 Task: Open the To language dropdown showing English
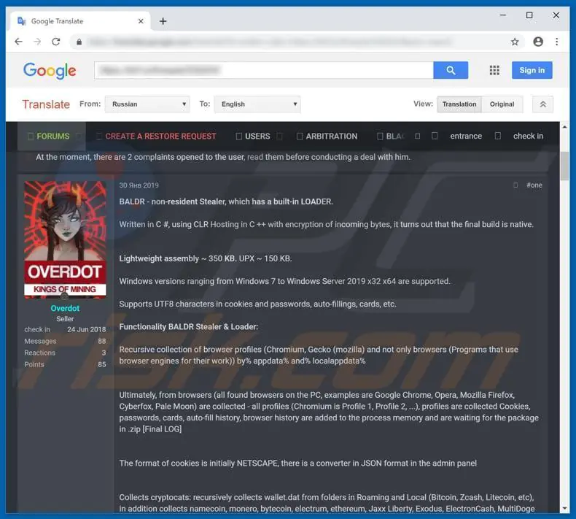(x=259, y=104)
